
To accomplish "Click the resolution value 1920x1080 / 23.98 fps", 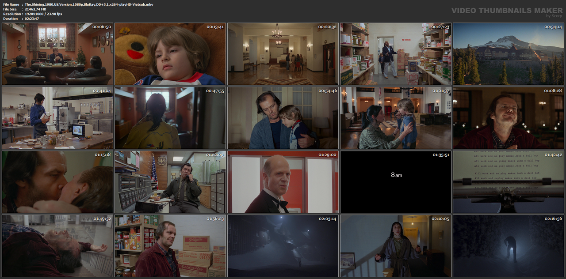I will [43, 14].
